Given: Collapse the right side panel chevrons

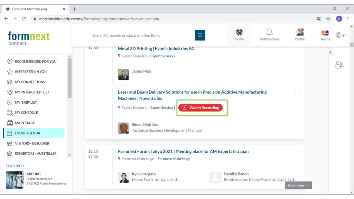Looking at the screenshot, I should [330, 52].
